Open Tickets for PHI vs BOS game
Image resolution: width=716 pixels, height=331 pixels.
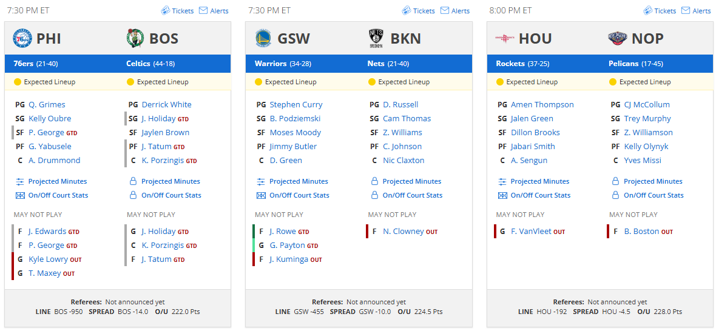177,11
